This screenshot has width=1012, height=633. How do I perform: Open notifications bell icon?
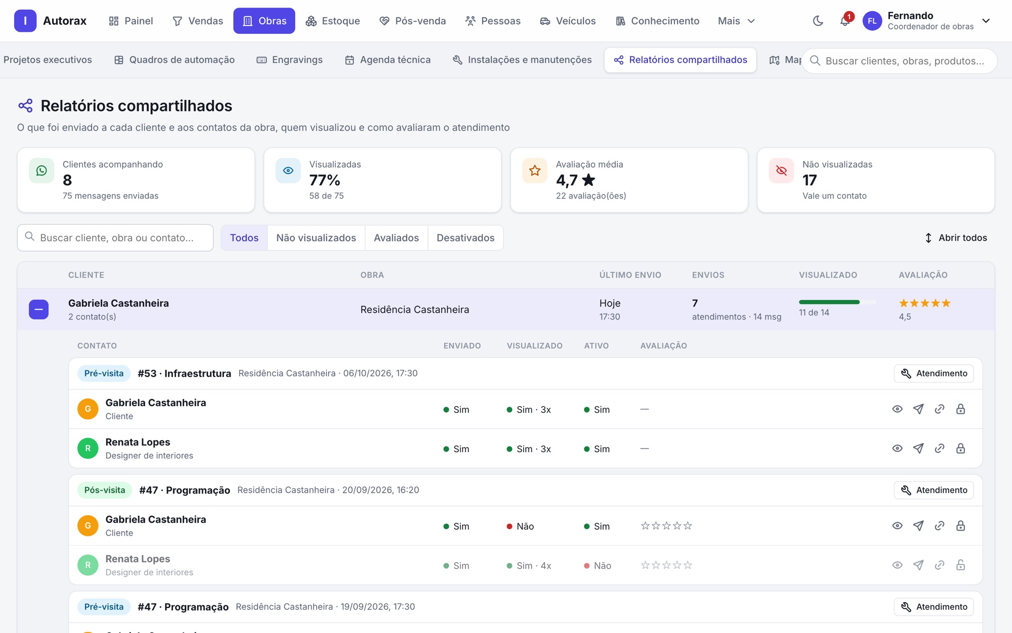point(845,21)
